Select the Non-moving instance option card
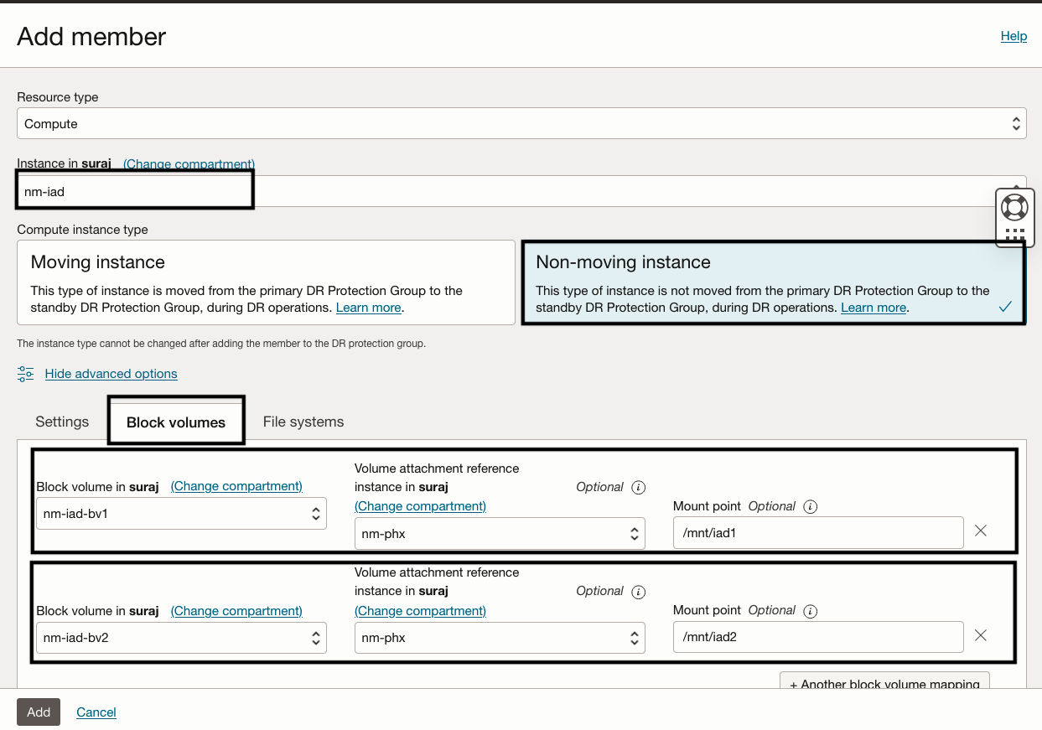Screen dimensions: 1042x730 pos(772,282)
